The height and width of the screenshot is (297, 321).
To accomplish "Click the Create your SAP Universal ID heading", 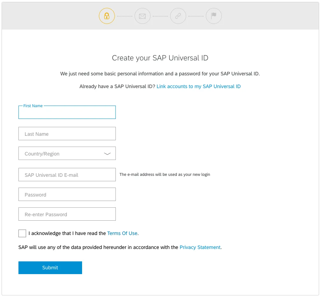I will pyautogui.click(x=160, y=58).
